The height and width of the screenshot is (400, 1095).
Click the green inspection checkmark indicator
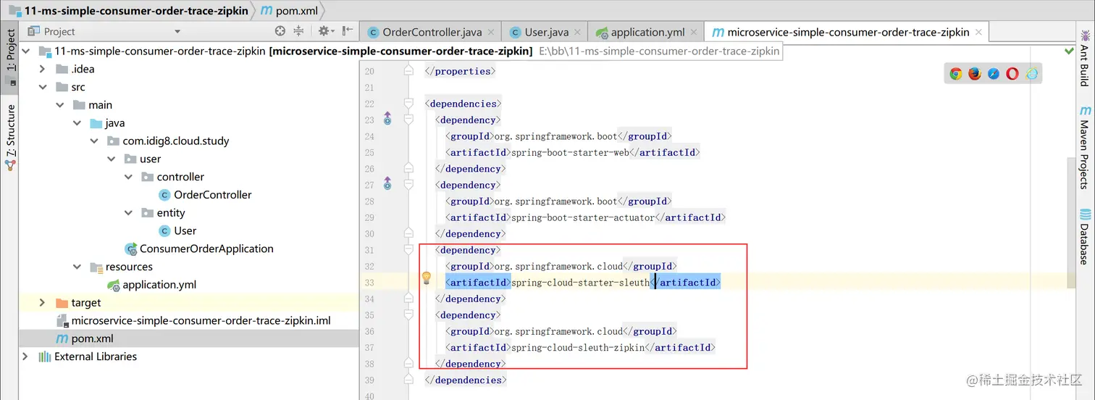point(1069,51)
